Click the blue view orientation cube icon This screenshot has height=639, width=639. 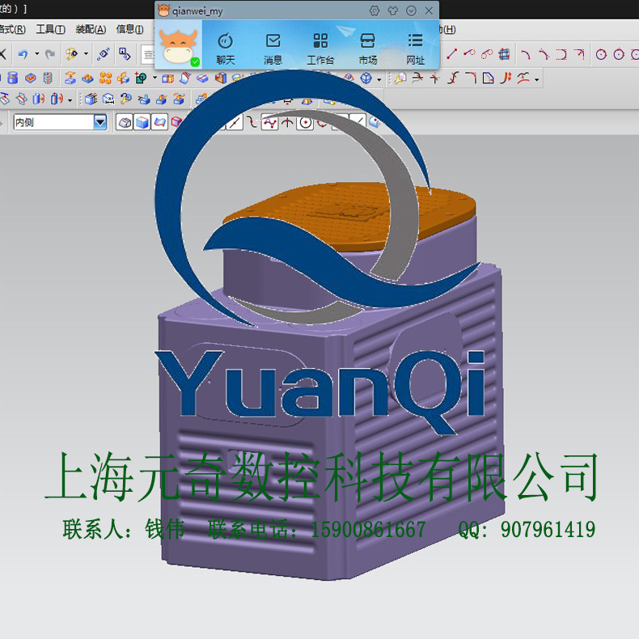pyautogui.click(x=366, y=78)
